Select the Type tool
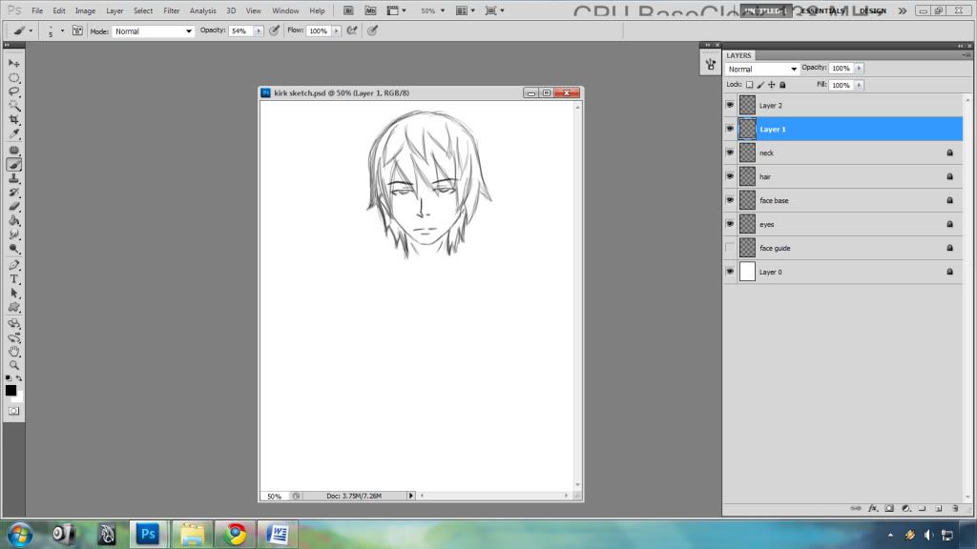The image size is (977, 549). (14, 279)
